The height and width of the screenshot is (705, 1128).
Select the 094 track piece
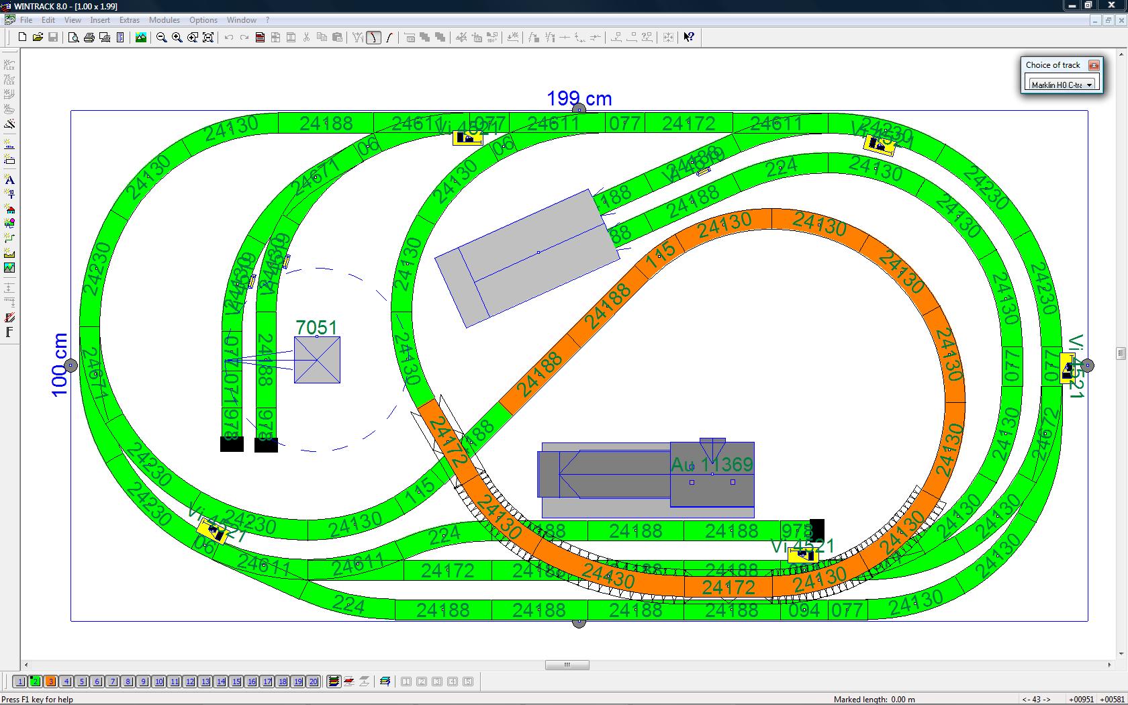coord(804,610)
